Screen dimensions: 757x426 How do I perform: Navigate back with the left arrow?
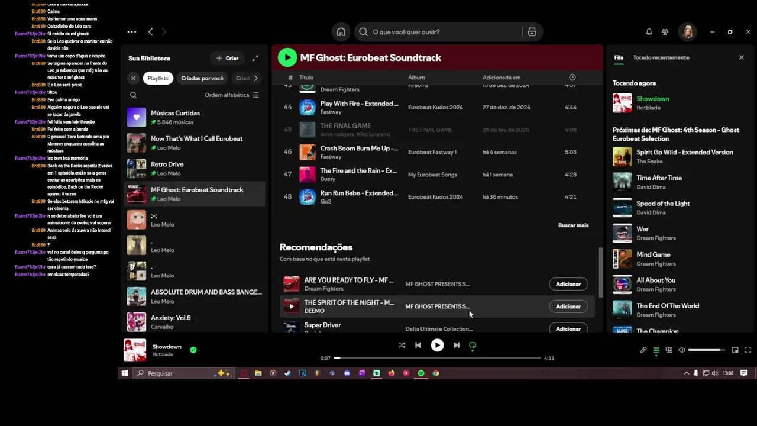pos(151,32)
